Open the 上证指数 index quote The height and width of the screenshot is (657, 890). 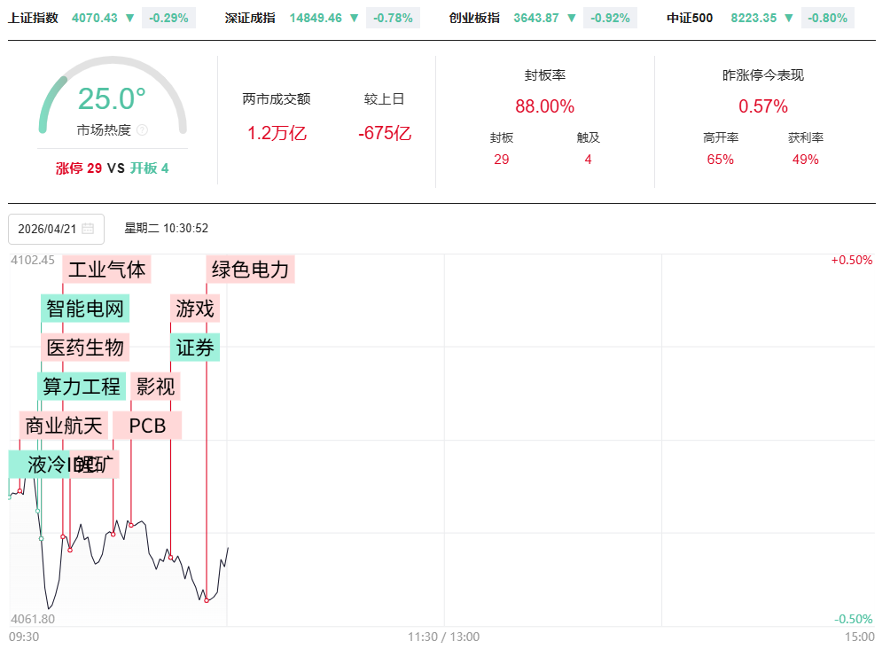33,18
